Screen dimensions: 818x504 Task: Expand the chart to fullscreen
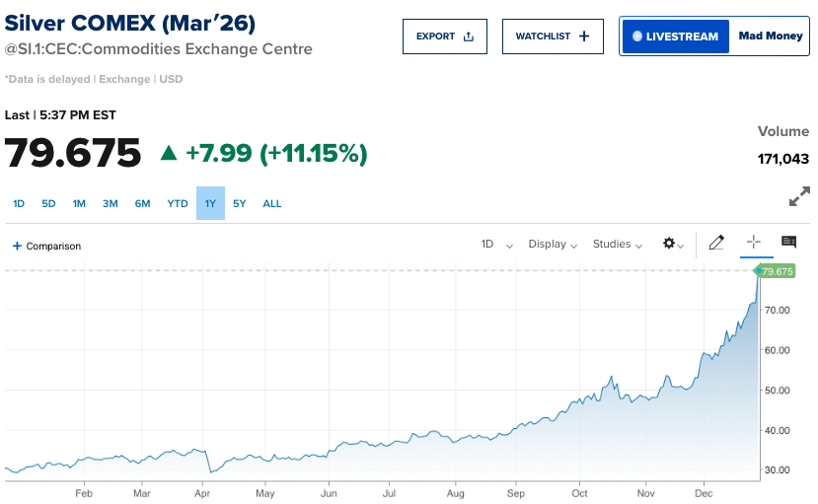point(799,197)
